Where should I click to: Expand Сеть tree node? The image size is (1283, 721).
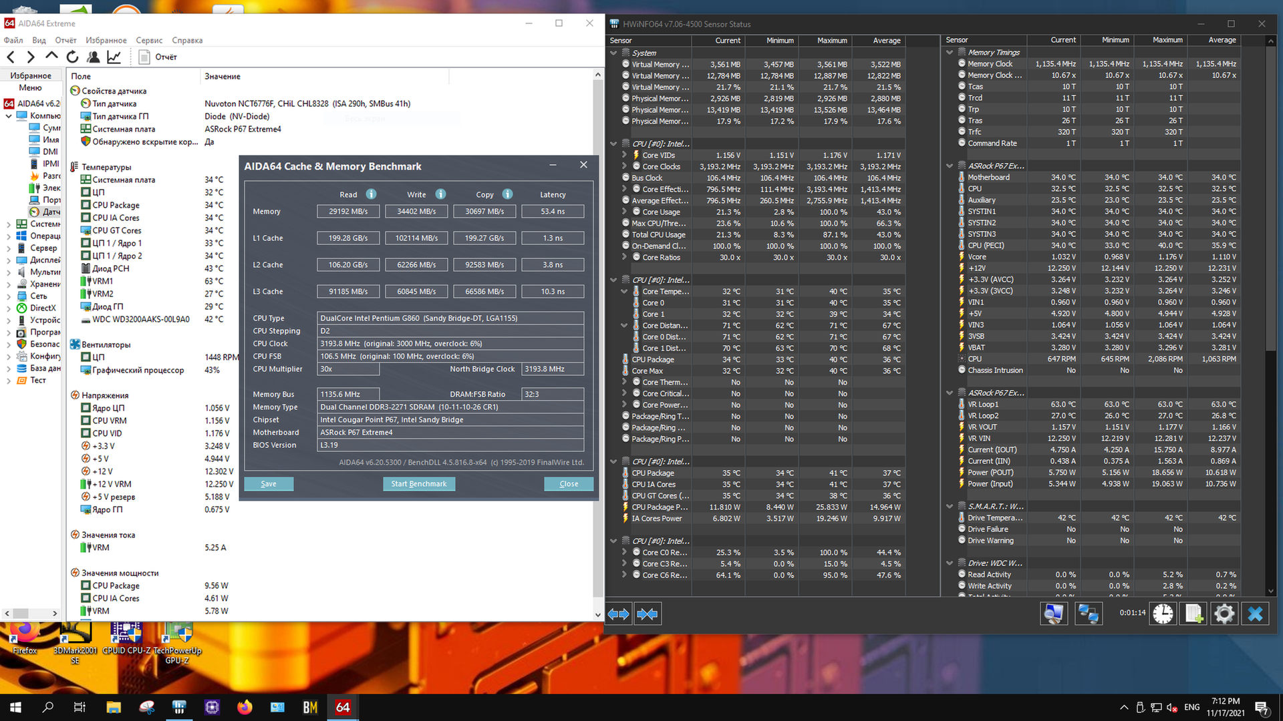click(x=8, y=296)
